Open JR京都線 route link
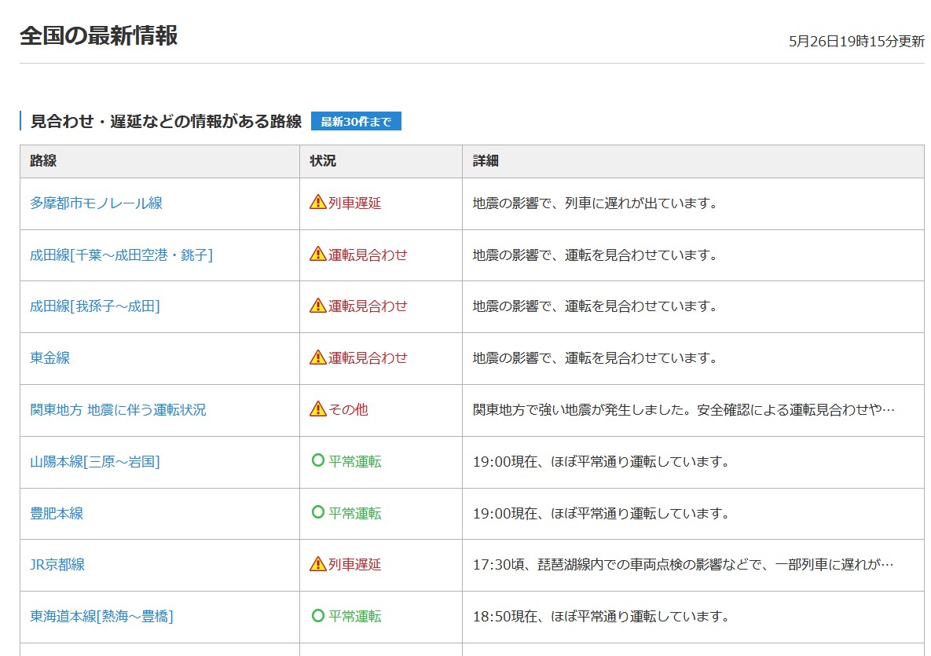The image size is (931, 656). click(57, 564)
